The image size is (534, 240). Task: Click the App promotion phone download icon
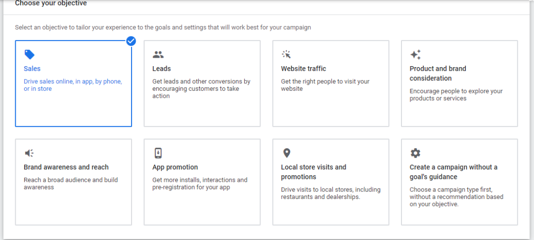(x=158, y=153)
